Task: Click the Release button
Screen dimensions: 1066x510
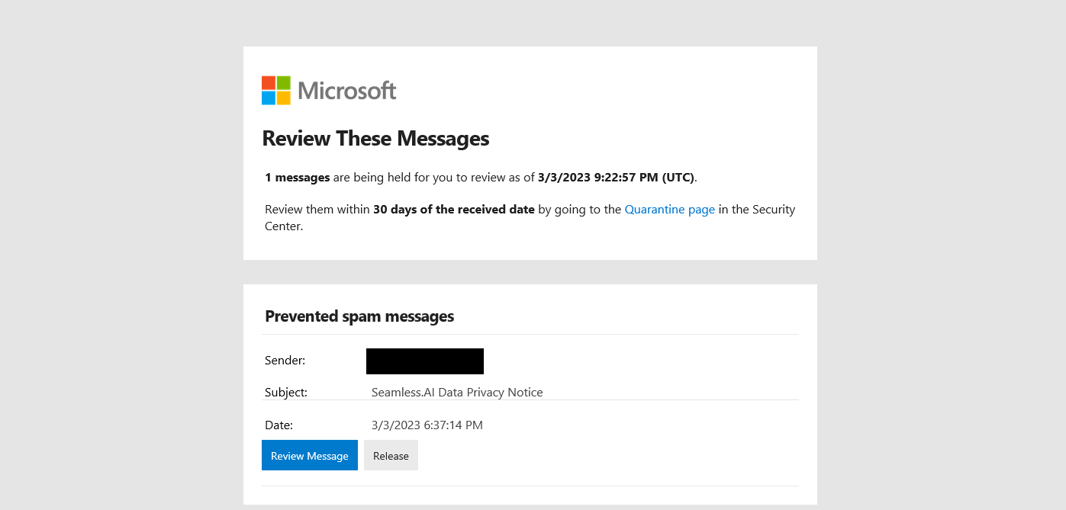Action: pos(391,455)
